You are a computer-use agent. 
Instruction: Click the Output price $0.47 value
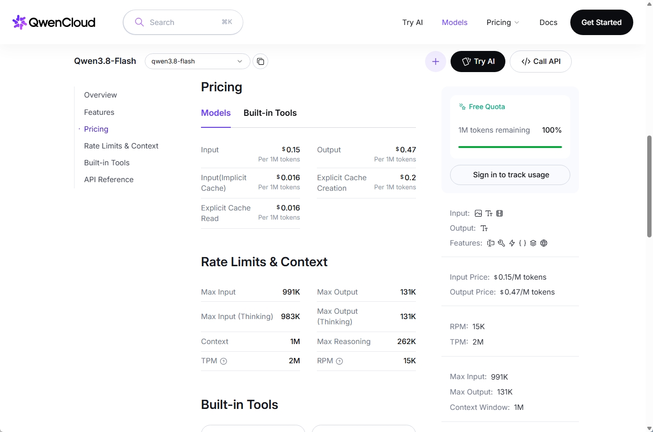coord(406,150)
